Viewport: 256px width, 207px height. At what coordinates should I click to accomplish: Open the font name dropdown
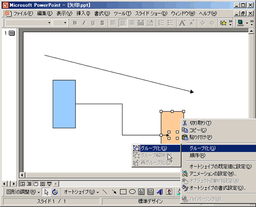coord(49,23)
